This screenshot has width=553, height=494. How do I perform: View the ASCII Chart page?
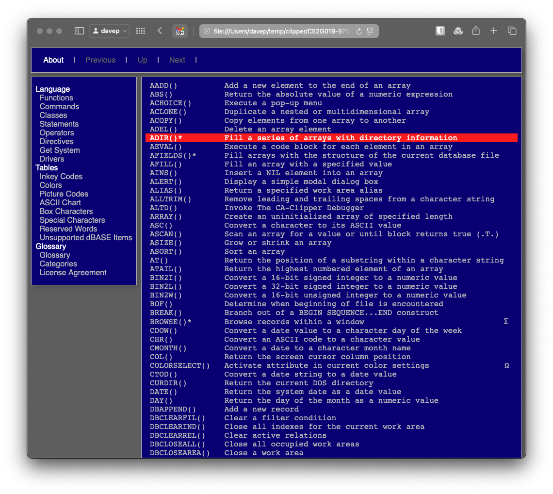click(60, 202)
